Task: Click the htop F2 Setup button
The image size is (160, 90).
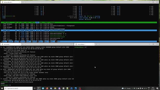Action: pyautogui.click(x=10, y=41)
